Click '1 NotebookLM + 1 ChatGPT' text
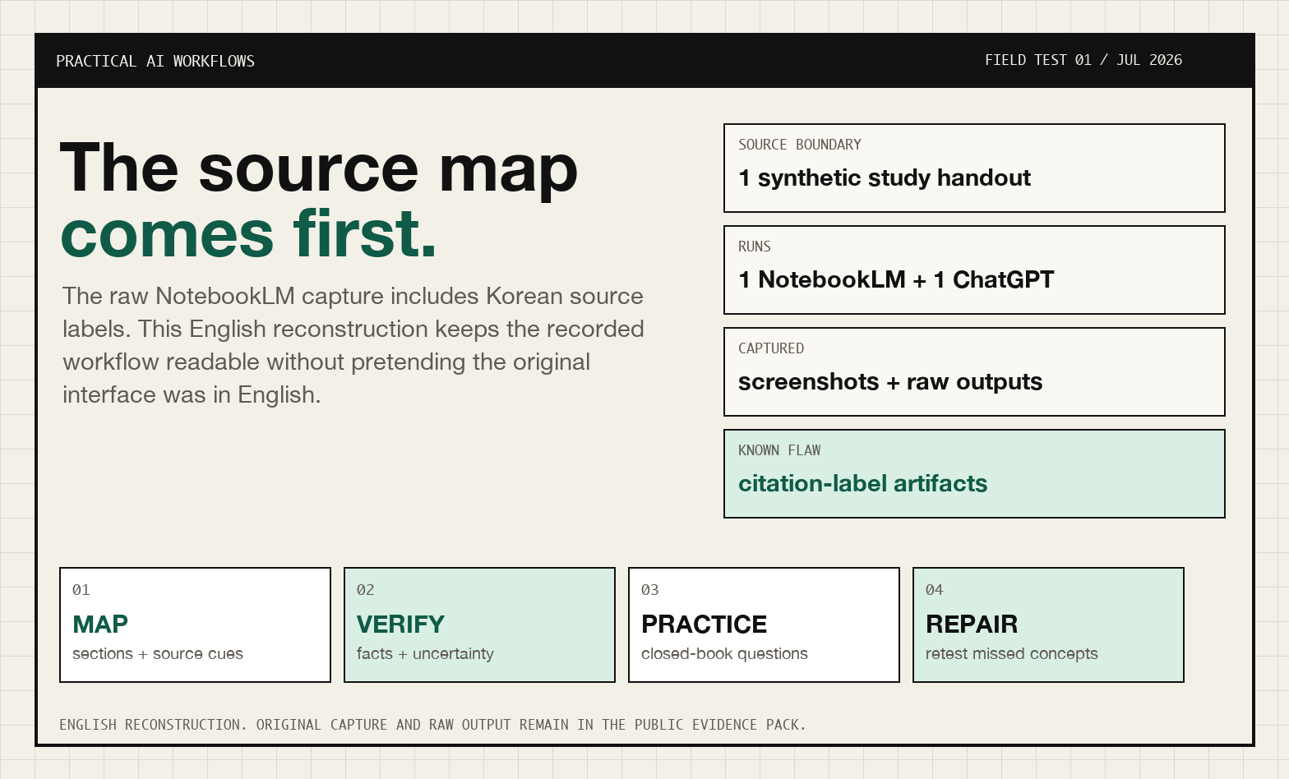Screen dimensions: 1289x779 896,280
